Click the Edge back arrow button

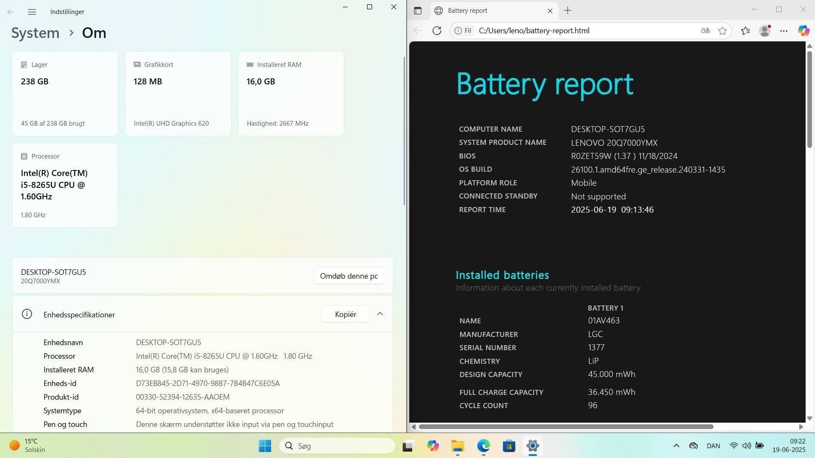[x=418, y=31]
